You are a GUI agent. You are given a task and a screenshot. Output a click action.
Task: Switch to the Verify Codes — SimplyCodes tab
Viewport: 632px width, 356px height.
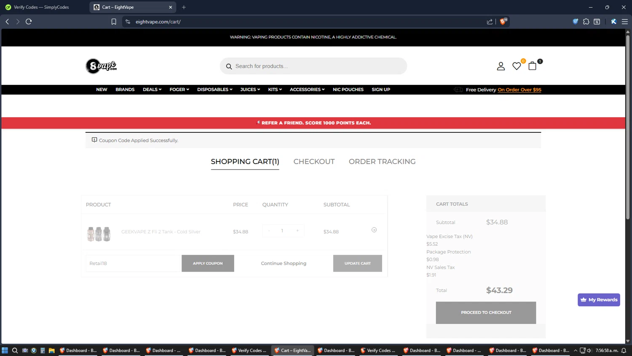coord(45,7)
